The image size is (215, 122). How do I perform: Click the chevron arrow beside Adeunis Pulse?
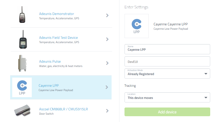tap(107, 63)
